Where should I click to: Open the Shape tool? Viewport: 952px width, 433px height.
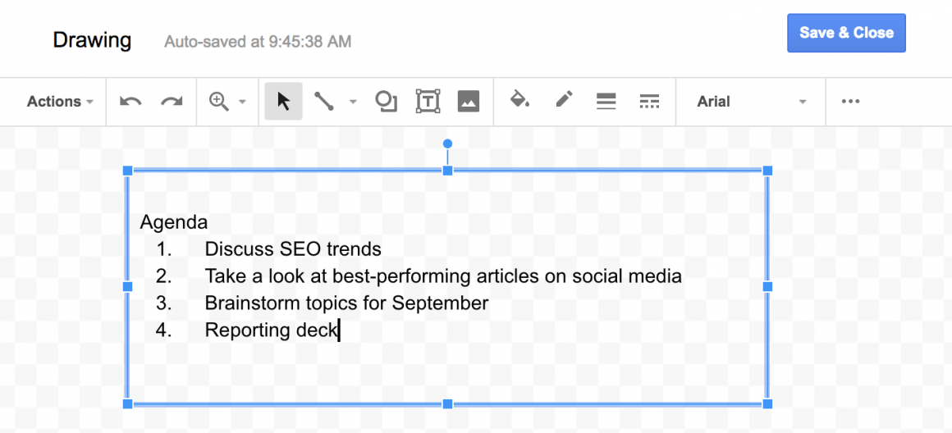point(387,101)
